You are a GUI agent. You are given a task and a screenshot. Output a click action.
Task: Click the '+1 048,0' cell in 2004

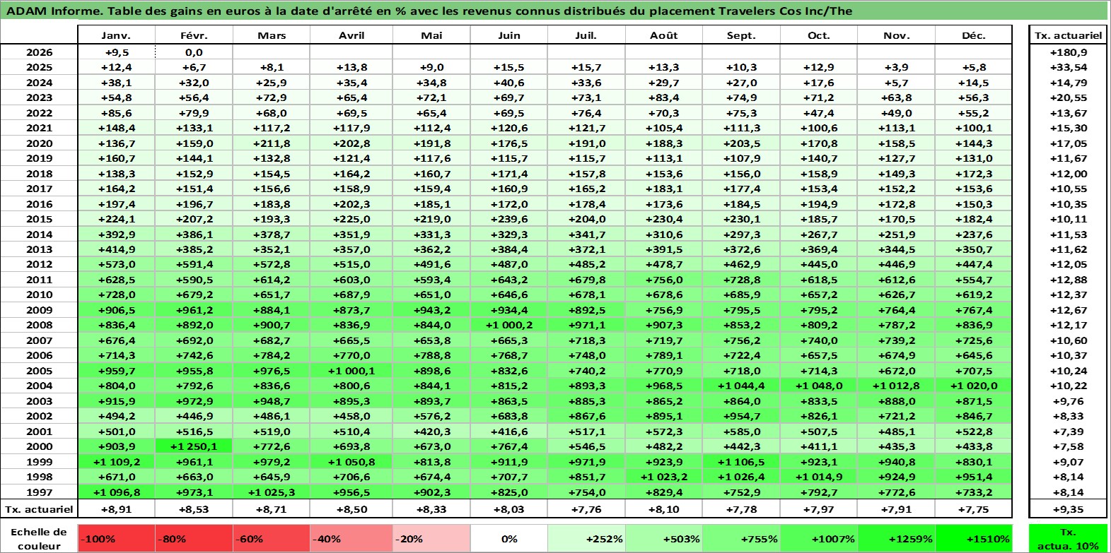point(819,386)
